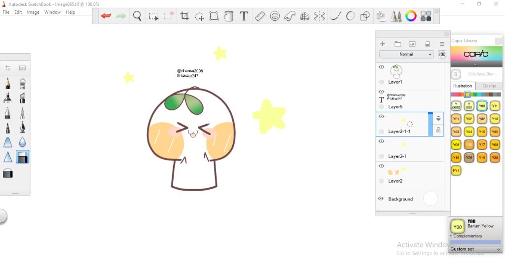Enable the Symmetry tool

coord(320,16)
